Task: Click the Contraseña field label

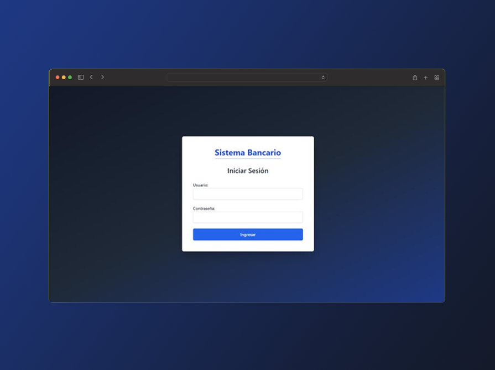Action: coord(204,209)
